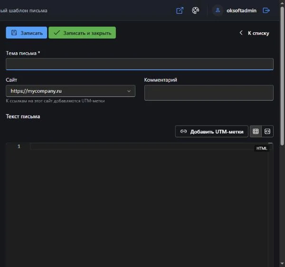The height and width of the screenshot is (267, 285).
Task: Click the page vertical scrollbar thumb
Action: point(282,76)
